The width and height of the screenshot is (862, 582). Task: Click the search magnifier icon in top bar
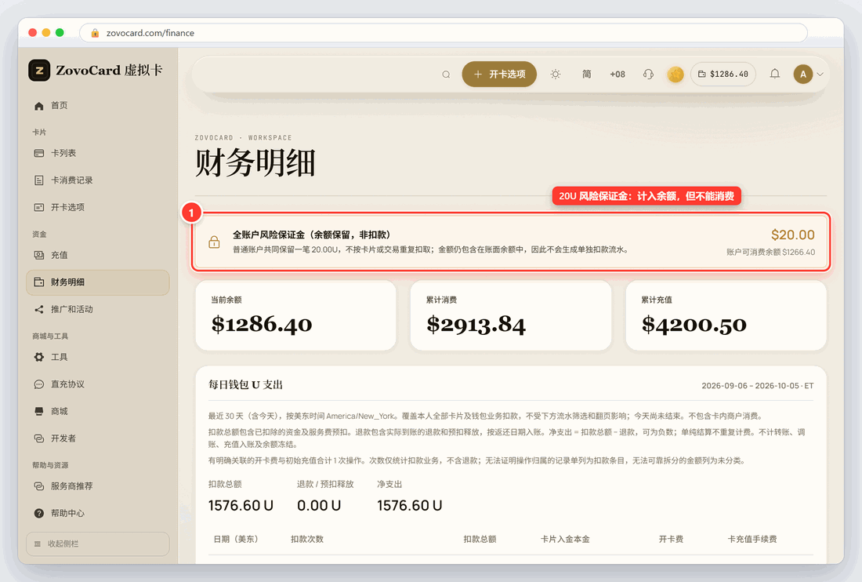pos(447,75)
